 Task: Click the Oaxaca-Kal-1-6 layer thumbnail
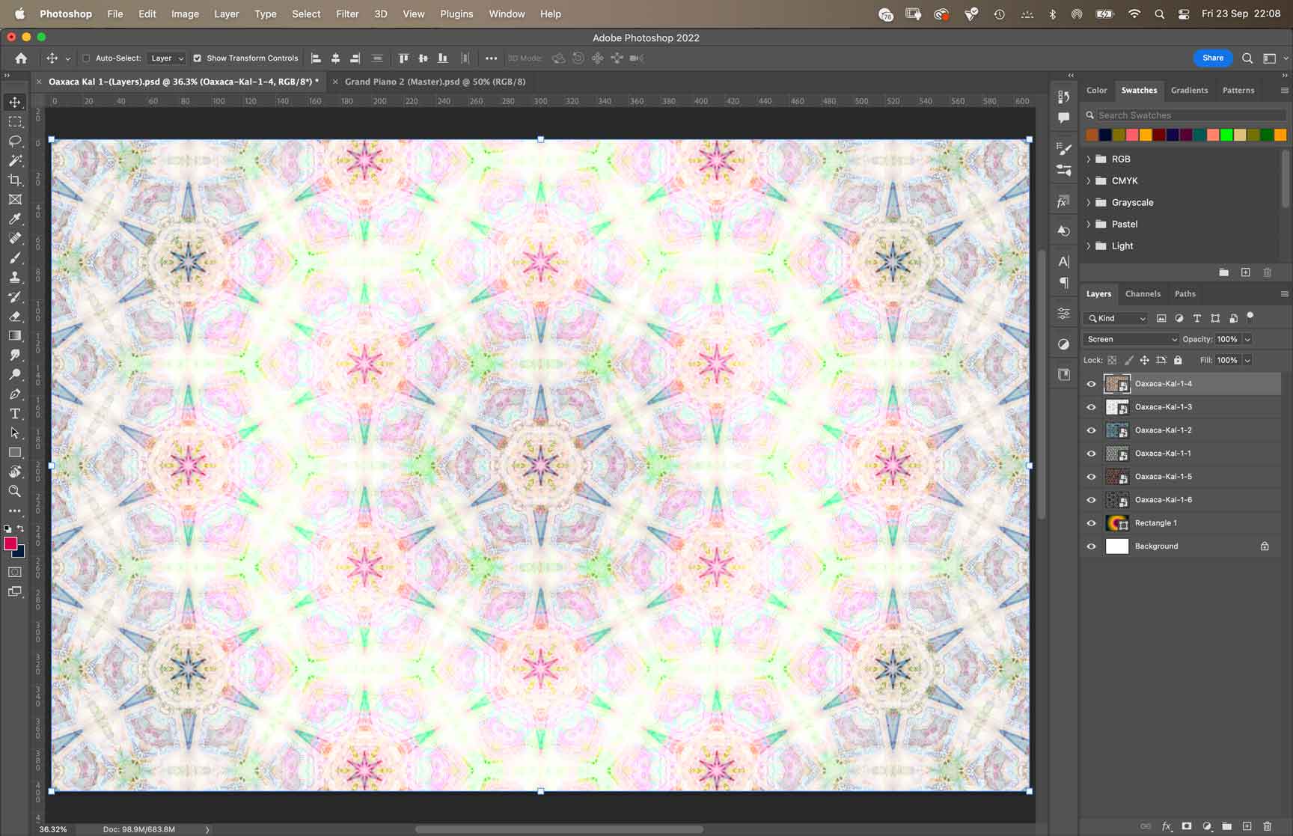pyautogui.click(x=1116, y=500)
